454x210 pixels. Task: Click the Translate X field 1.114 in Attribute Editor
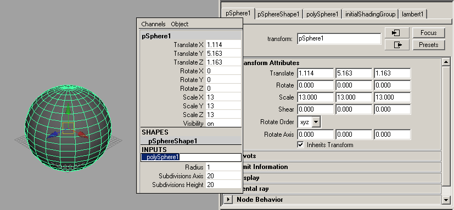[315, 73]
